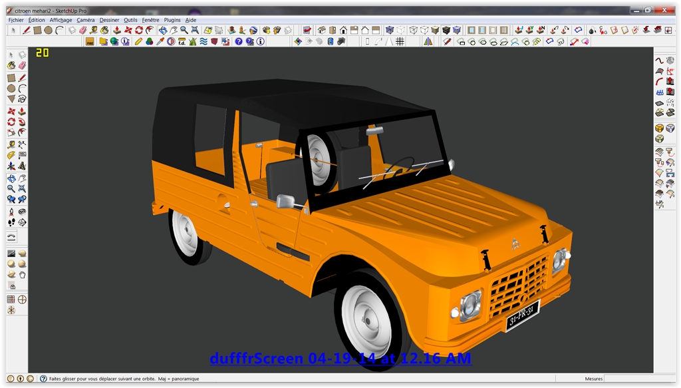Select the Dimension tool
Image resolution: width=681 pixels, height=388 pixels.
point(22,144)
